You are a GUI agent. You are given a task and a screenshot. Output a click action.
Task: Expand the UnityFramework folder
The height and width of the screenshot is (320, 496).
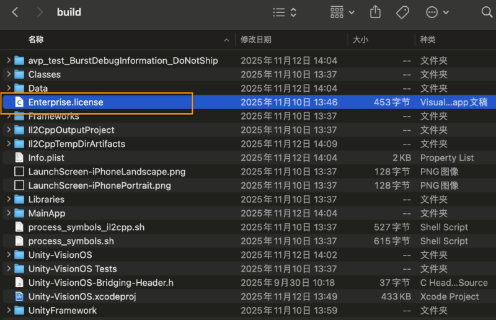pos(9,310)
